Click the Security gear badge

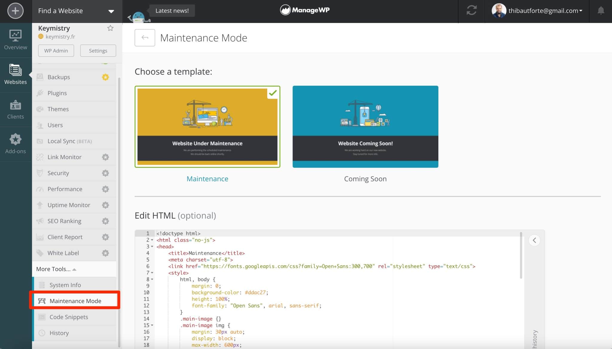(105, 173)
